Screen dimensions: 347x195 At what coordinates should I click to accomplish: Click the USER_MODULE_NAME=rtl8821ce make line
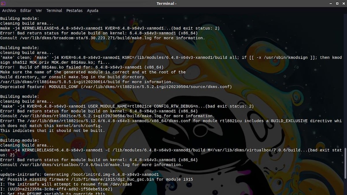click(x=127, y=106)
